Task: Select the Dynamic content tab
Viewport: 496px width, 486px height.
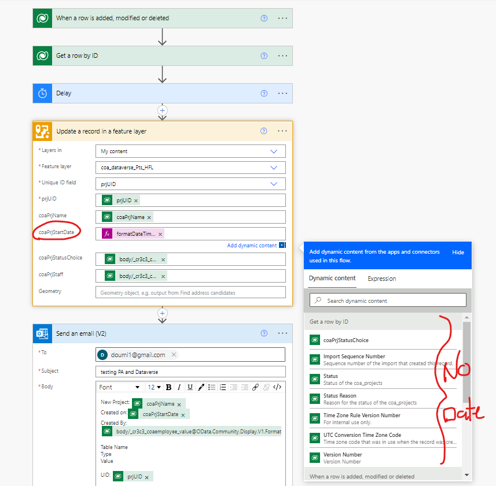Action: [332, 278]
